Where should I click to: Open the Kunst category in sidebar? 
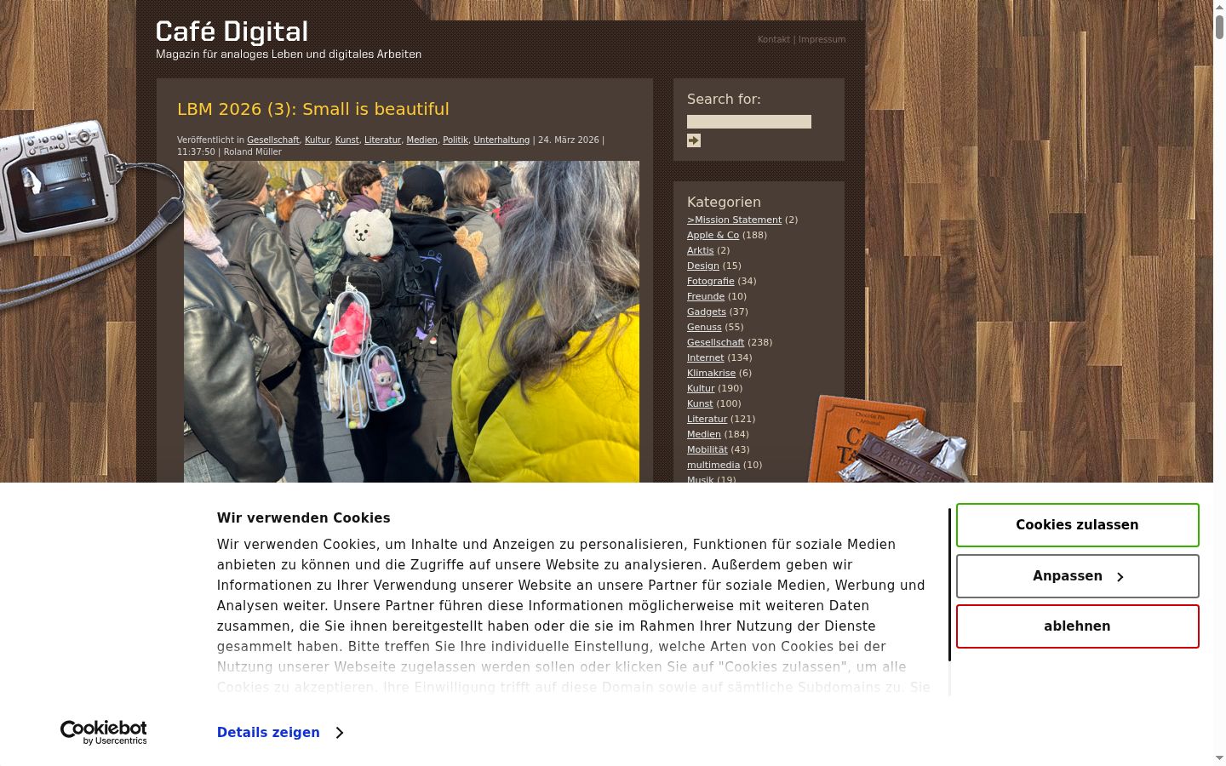700,403
